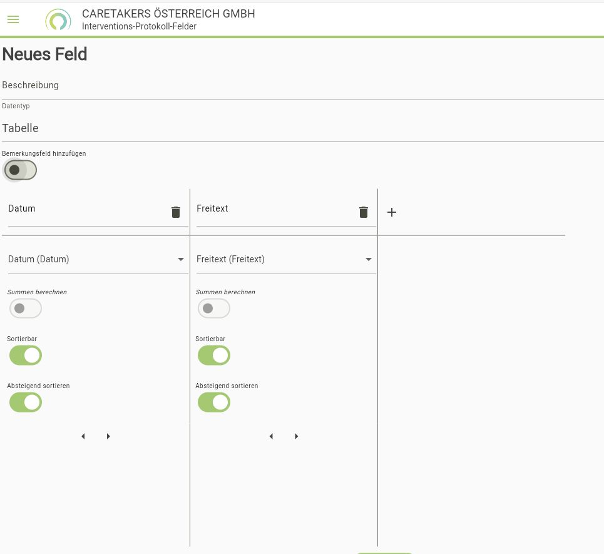The height and width of the screenshot is (554, 604).
Task: Move Freitext column to the left
Action: tap(271, 436)
